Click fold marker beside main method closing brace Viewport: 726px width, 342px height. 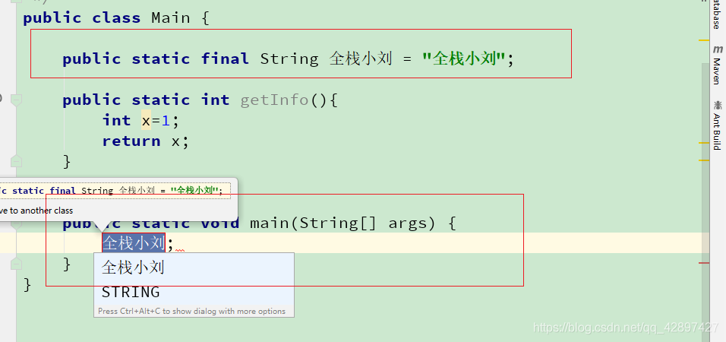[16, 264]
